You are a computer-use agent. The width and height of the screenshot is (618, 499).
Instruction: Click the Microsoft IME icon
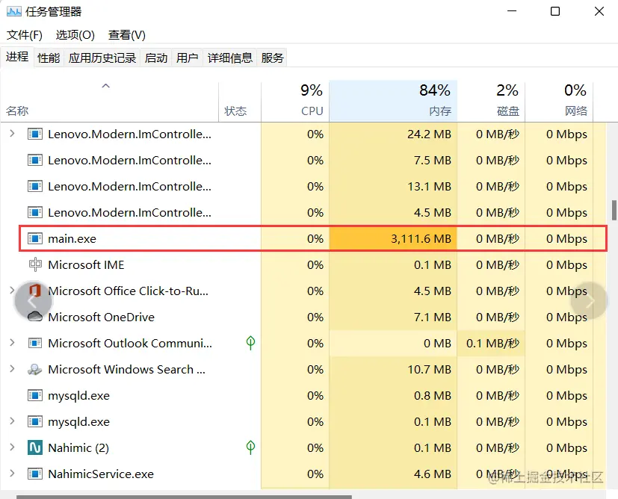(x=35, y=264)
